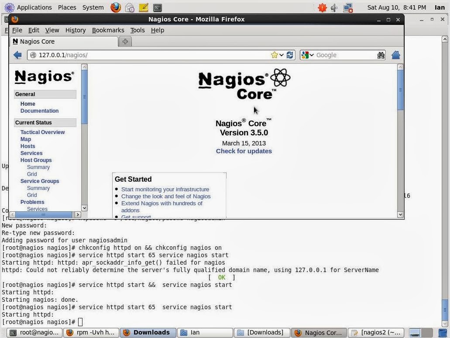
Task: Open Grid under Service Groups
Action: (x=32, y=195)
